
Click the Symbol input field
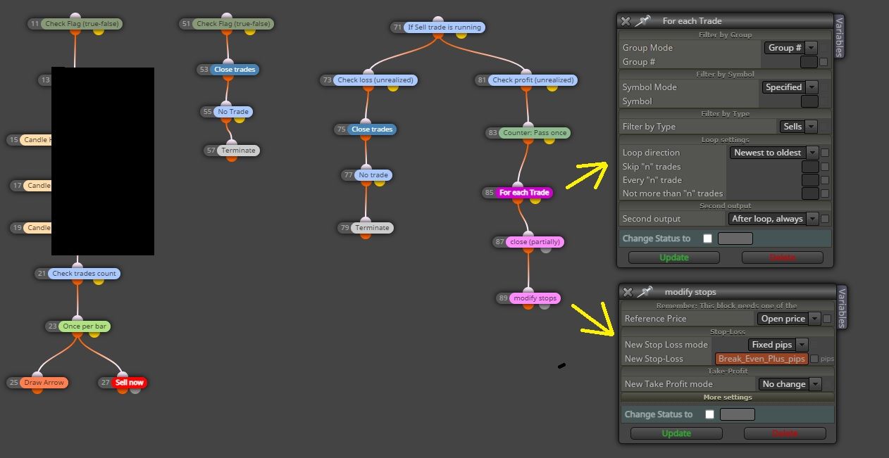pos(809,101)
